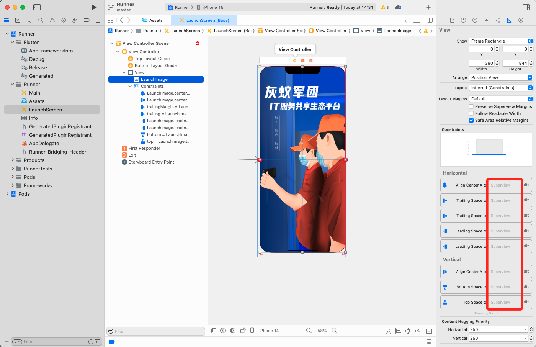Uncheck Safe Area Relative Margins
Viewport: 536px width, 347px height.
[x=471, y=120]
